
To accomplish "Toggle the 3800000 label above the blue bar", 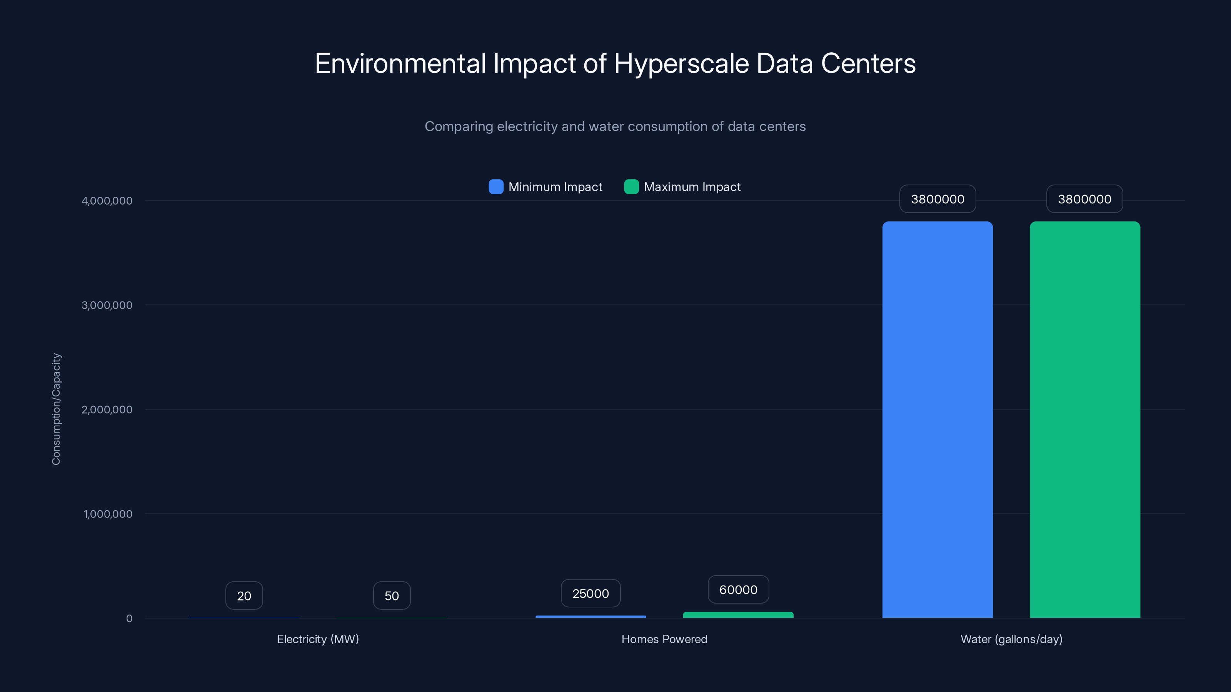I will pos(937,199).
